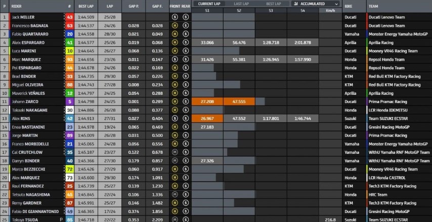
Task: Click Tsuda's speed value 216.8
Action: 330,220
